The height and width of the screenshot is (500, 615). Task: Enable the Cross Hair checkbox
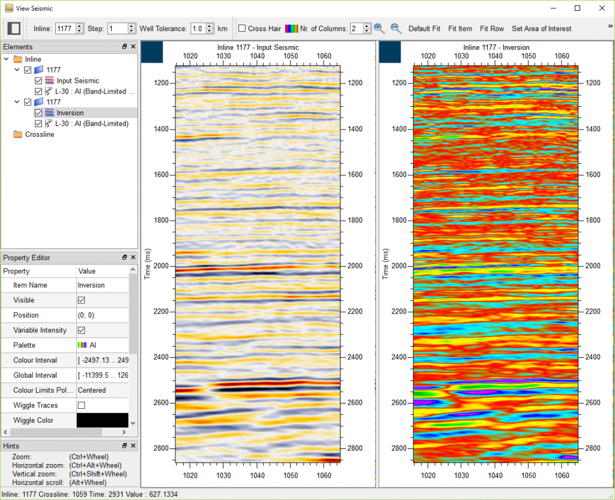point(242,28)
